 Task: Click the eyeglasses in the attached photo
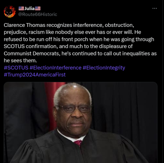[73, 109]
